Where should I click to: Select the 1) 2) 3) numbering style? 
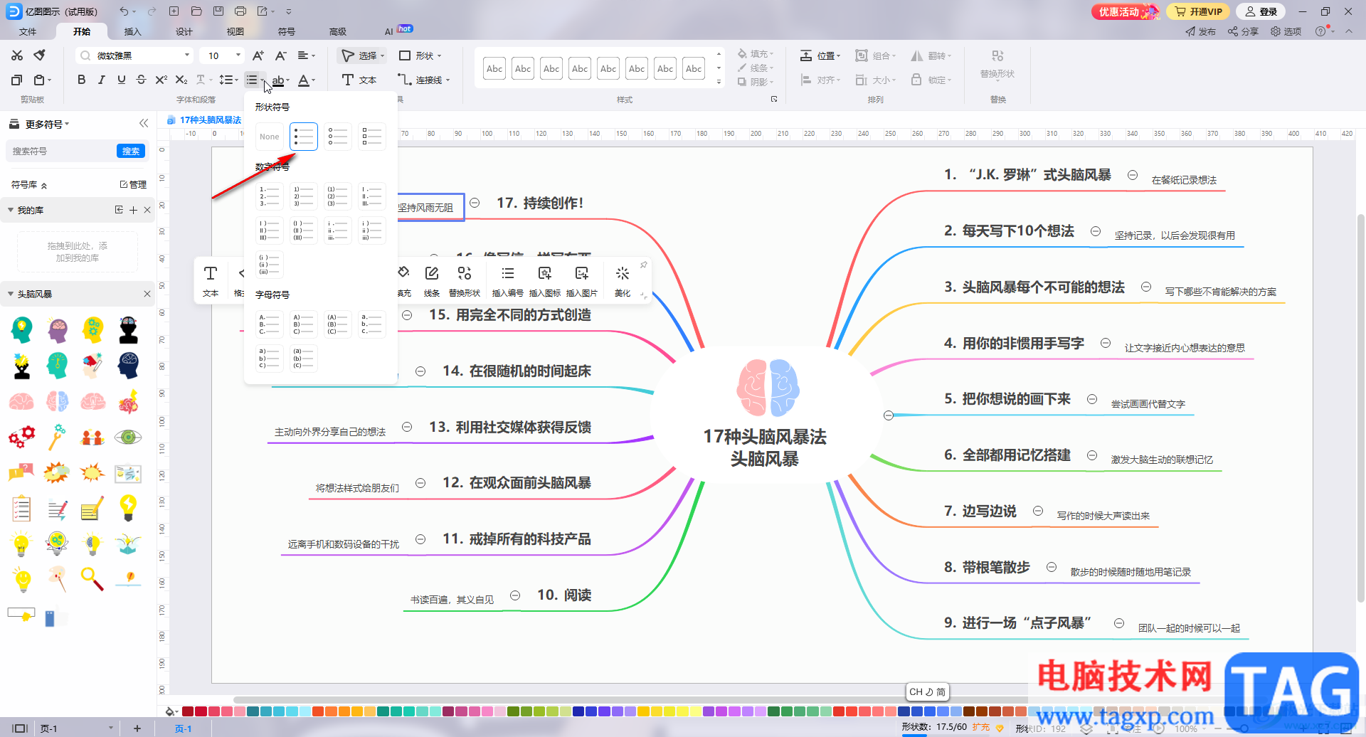[x=304, y=196]
